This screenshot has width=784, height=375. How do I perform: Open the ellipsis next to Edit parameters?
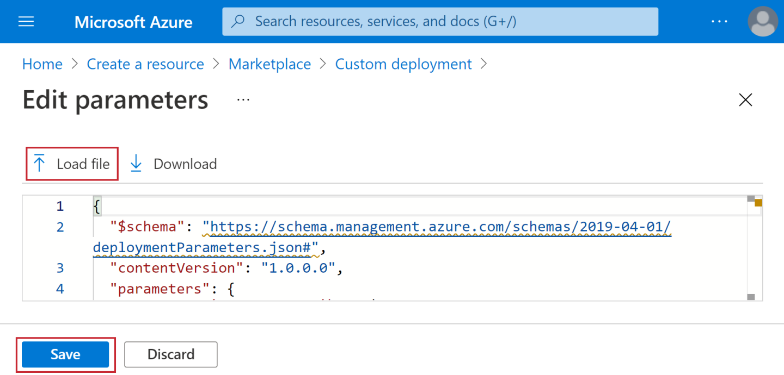pyautogui.click(x=243, y=99)
